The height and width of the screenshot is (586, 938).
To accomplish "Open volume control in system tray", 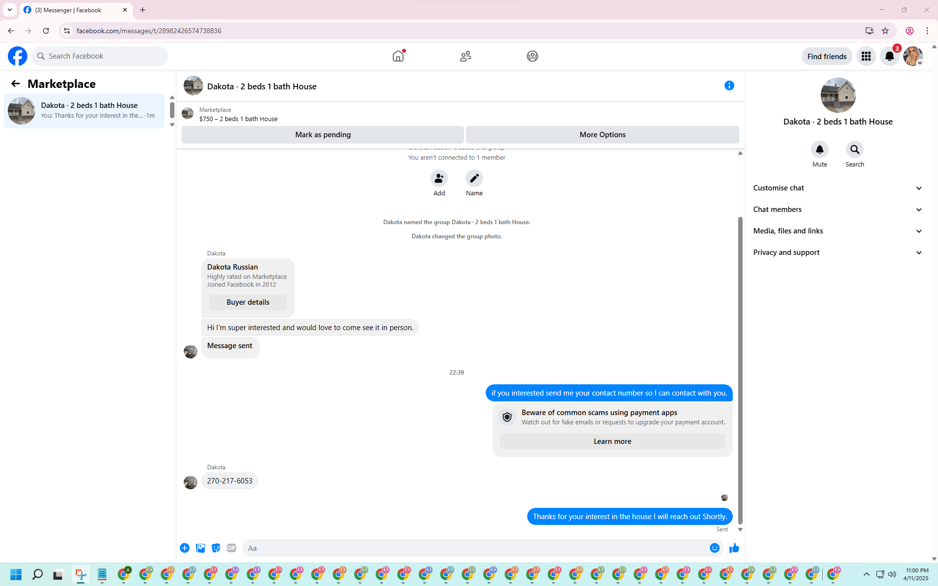I will tap(892, 574).
